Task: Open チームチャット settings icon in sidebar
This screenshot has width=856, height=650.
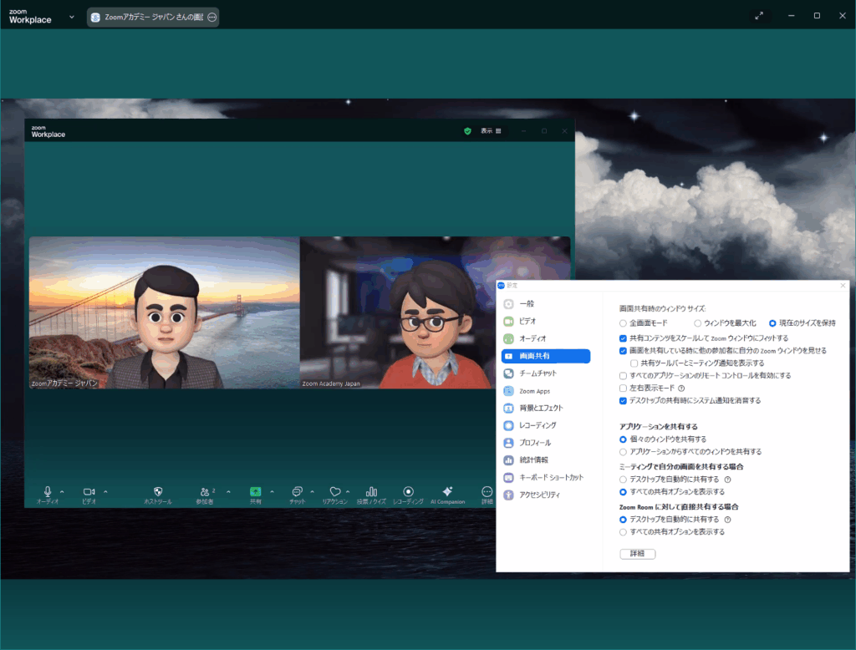Action: coord(509,373)
